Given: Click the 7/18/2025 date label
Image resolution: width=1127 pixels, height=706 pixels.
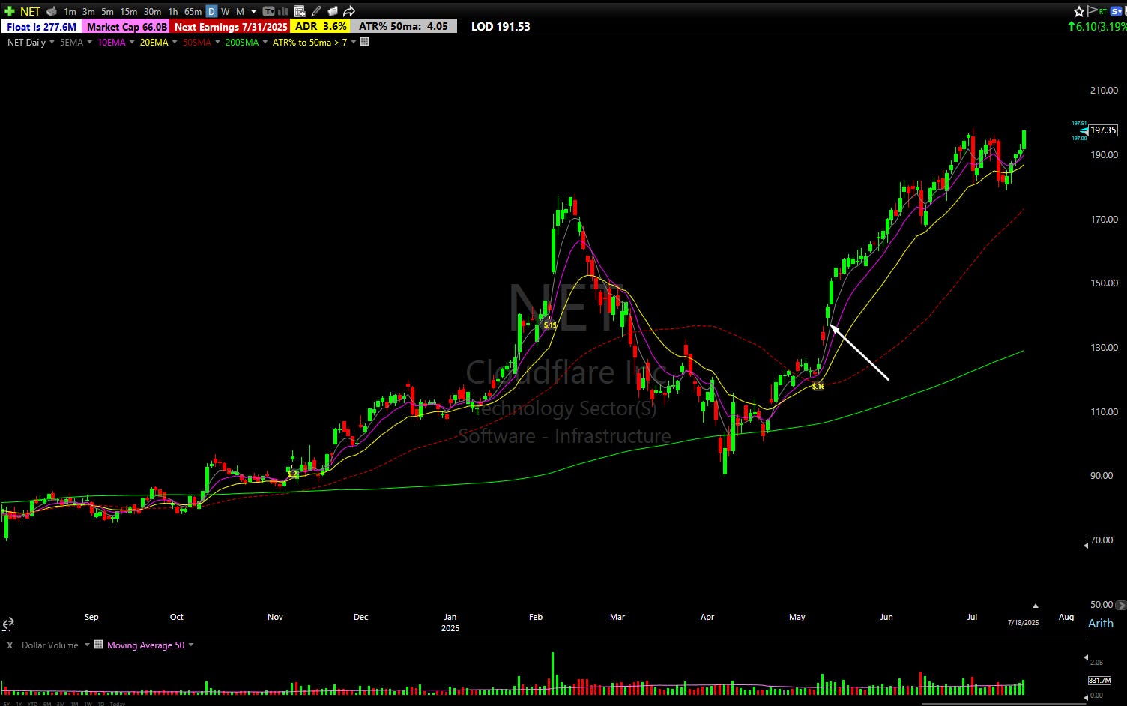Looking at the screenshot, I should click(1023, 623).
